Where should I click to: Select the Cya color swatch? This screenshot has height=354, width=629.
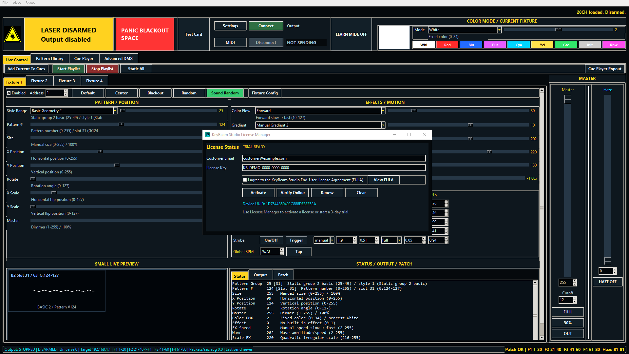click(519, 45)
